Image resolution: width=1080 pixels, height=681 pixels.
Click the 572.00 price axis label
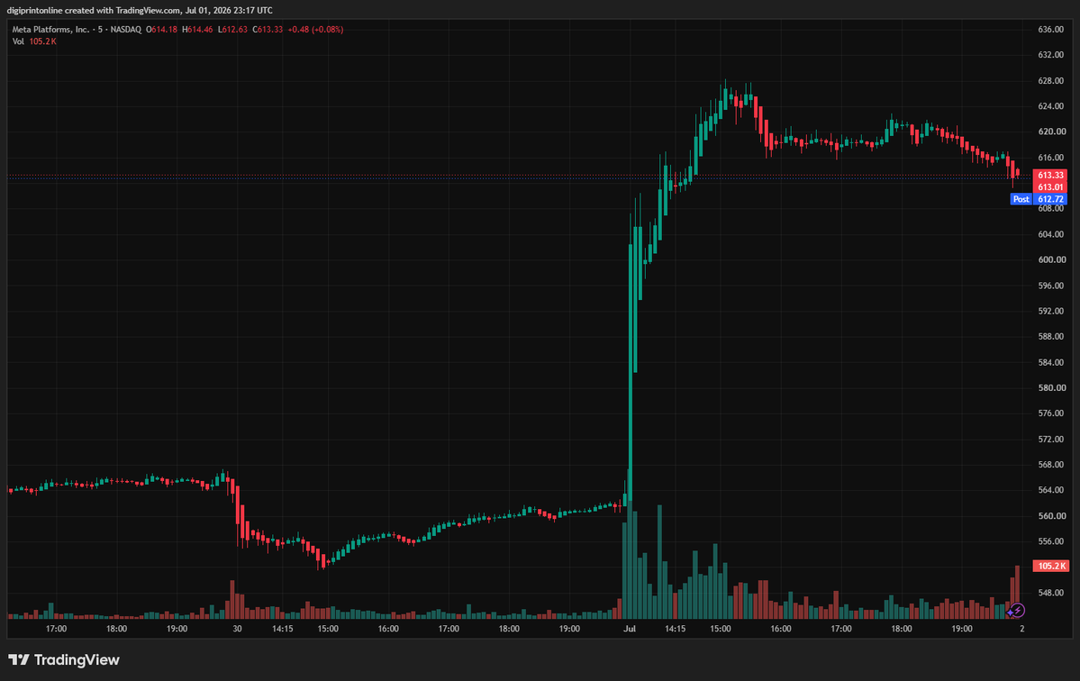pos(1051,440)
